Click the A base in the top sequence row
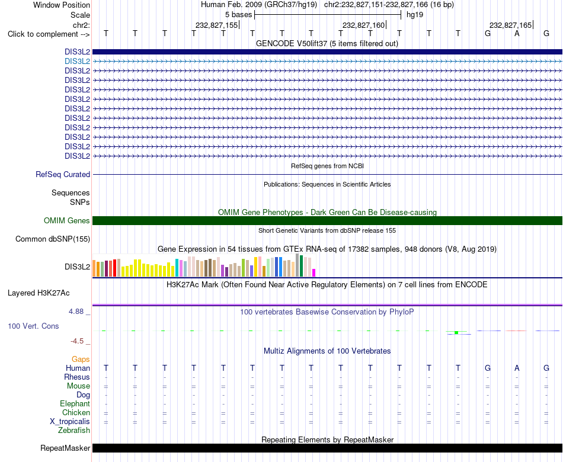563x462 pixels. [517, 33]
